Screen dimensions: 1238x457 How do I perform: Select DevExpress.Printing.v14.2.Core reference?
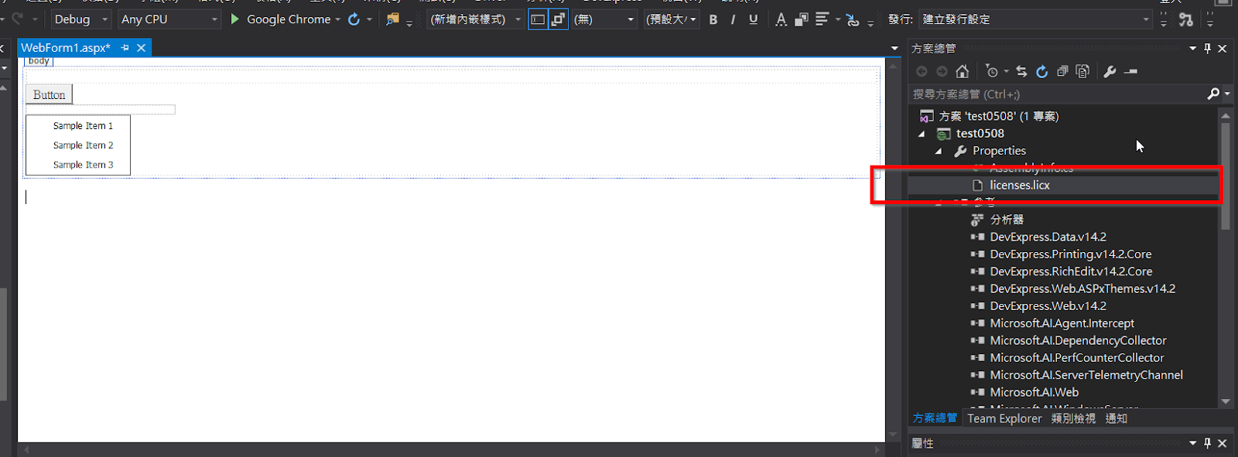1071,254
